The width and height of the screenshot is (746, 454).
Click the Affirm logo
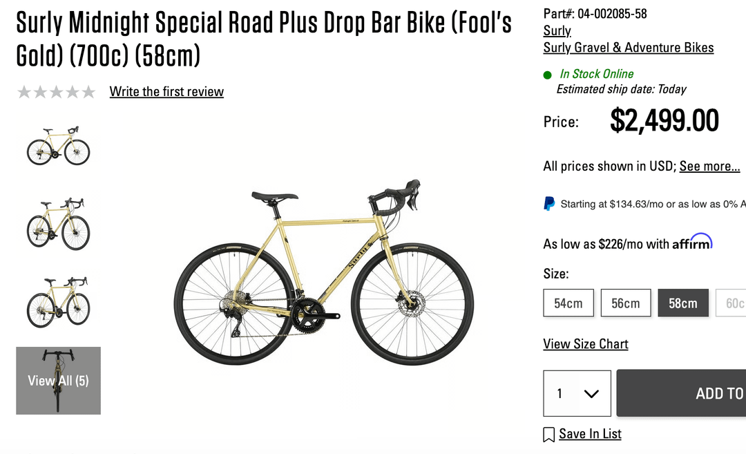pyautogui.click(x=692, y=243)
